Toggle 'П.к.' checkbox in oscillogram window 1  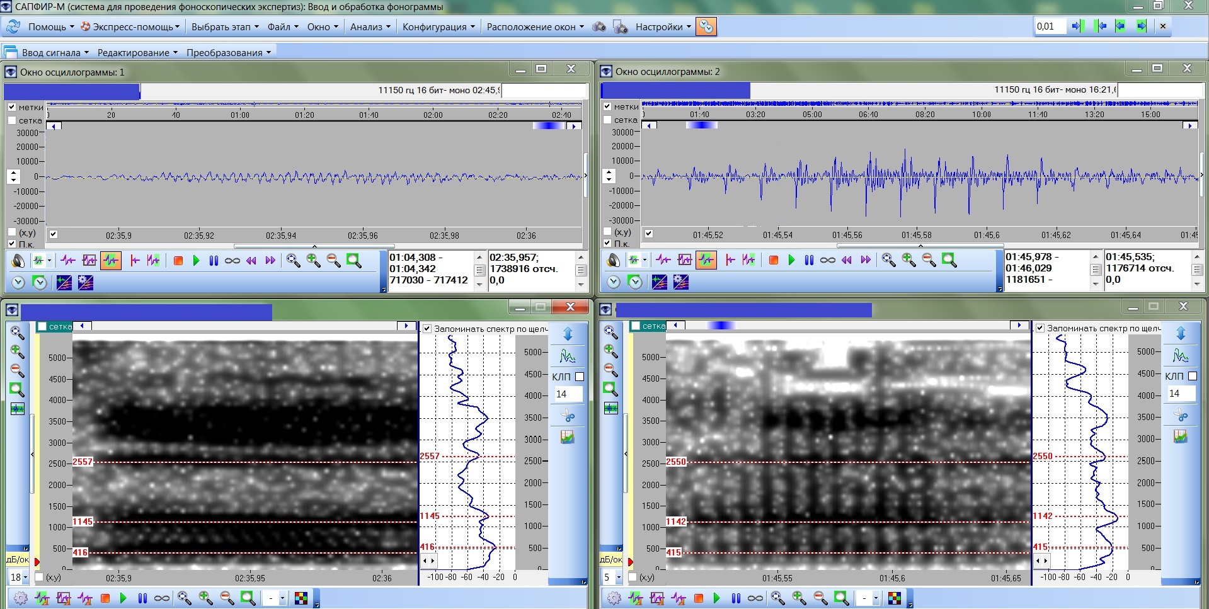point(12,244)
